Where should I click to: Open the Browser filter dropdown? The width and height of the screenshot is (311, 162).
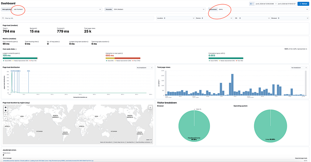[x=290, y=18]
